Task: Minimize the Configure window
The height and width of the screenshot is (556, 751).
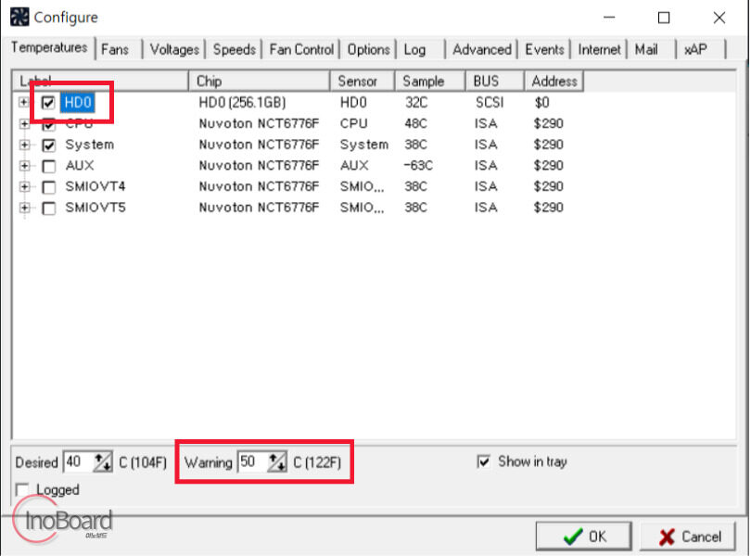Action: point(609,18)
